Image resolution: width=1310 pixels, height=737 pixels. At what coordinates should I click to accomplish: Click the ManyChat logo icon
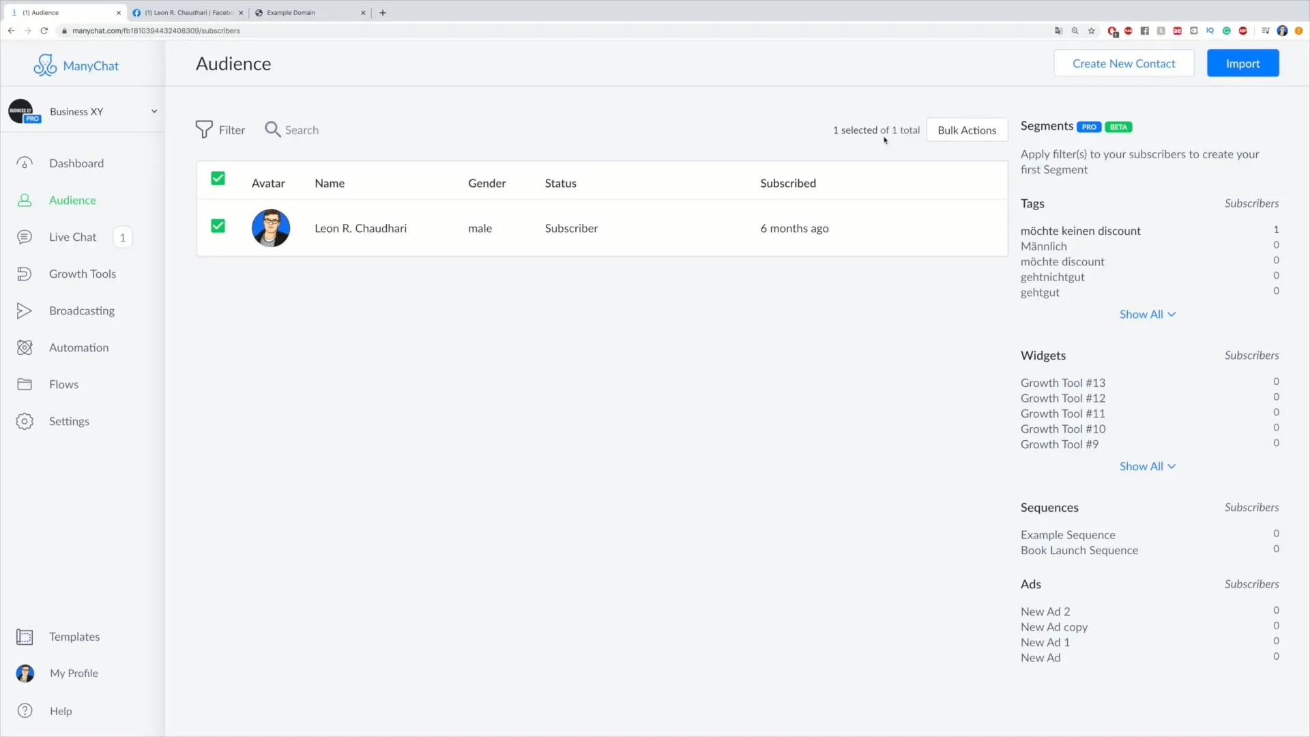(x=45, y=65)
